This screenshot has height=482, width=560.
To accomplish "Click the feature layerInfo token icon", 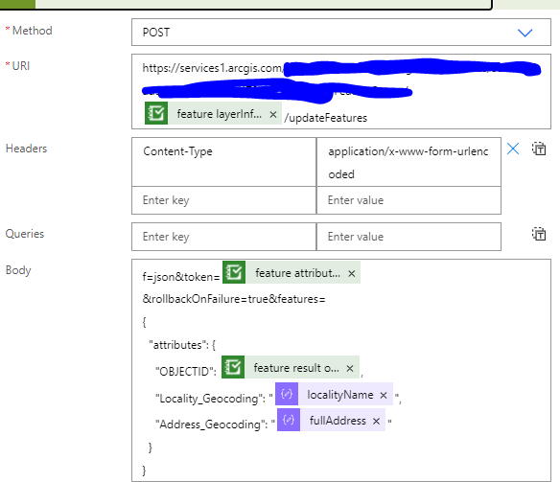I will click(156, 113).
